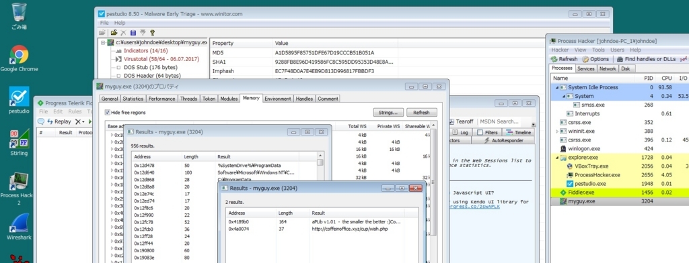Click the Strings... button

tap(388, 112)
